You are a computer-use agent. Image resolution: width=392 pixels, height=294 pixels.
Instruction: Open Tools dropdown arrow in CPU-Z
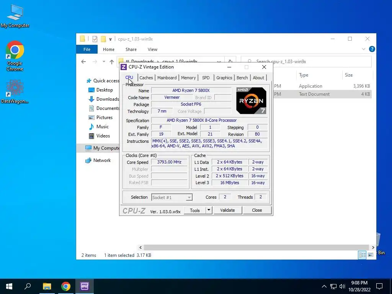coord(209,210)
